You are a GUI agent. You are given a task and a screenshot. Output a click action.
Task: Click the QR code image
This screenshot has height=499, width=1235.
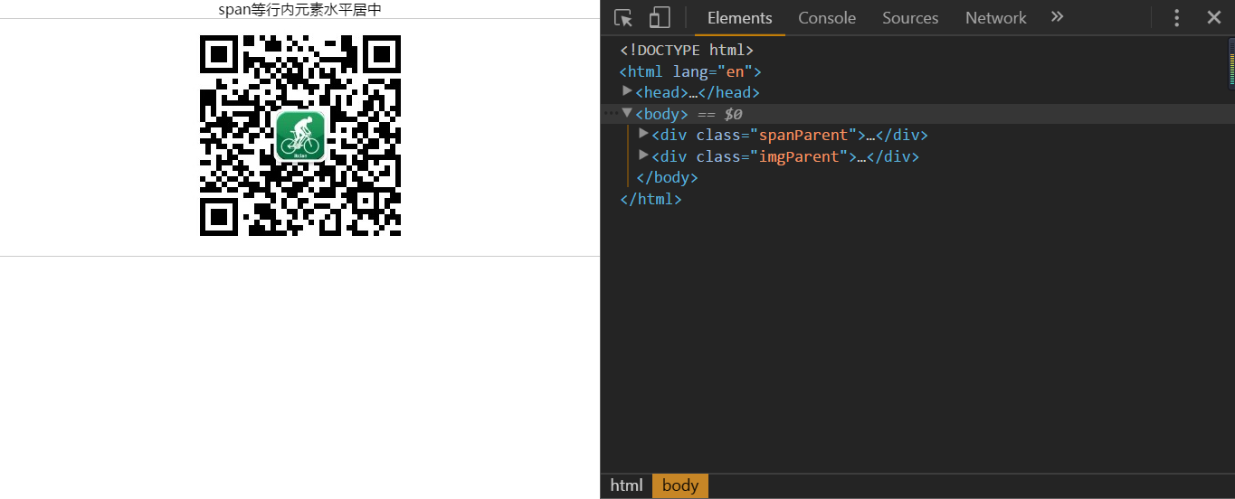click(x=300, y=136)
